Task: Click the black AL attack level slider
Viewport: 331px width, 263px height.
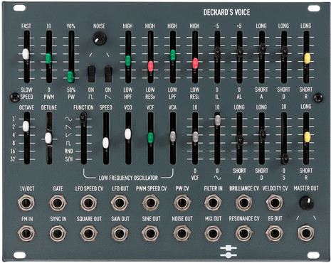Action: [240, 52]
